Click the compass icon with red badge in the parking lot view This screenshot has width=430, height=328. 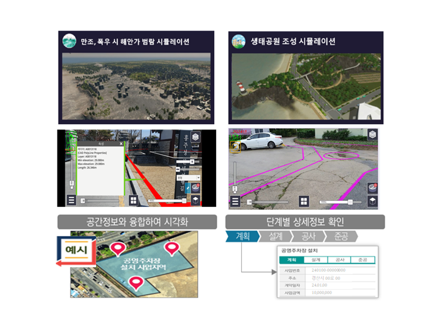click(372, 188)
